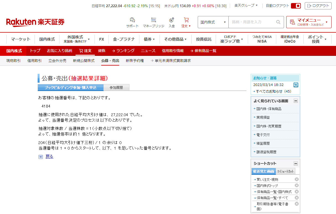Remove 買い注文-現物 from recent shortcuts
The height and width of the screenshot is (214, 336).
pyautogui.click(x=296, y=179)
